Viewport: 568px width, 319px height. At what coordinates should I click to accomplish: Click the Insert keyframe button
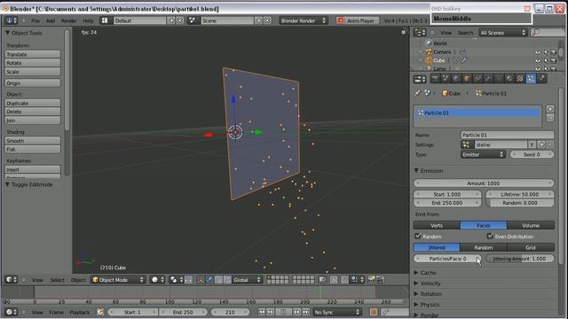(x=33, y=169)
